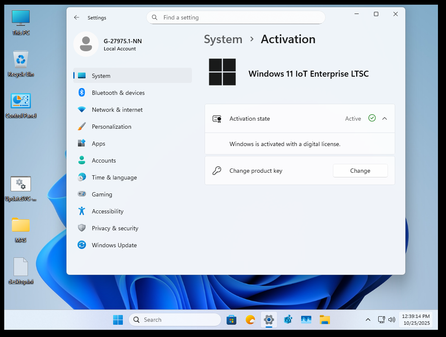The height and width of the screenshot is (337, 446).
Task: Open Time & language settings
Action: point(133,177)
